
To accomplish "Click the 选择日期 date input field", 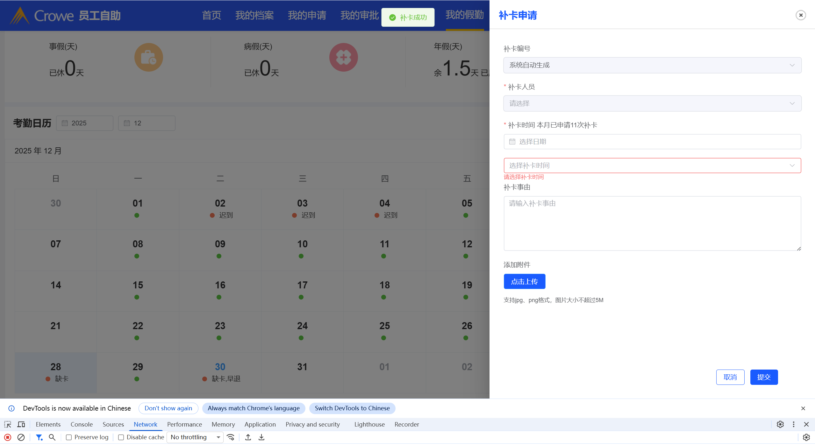I will pos(652,142).
